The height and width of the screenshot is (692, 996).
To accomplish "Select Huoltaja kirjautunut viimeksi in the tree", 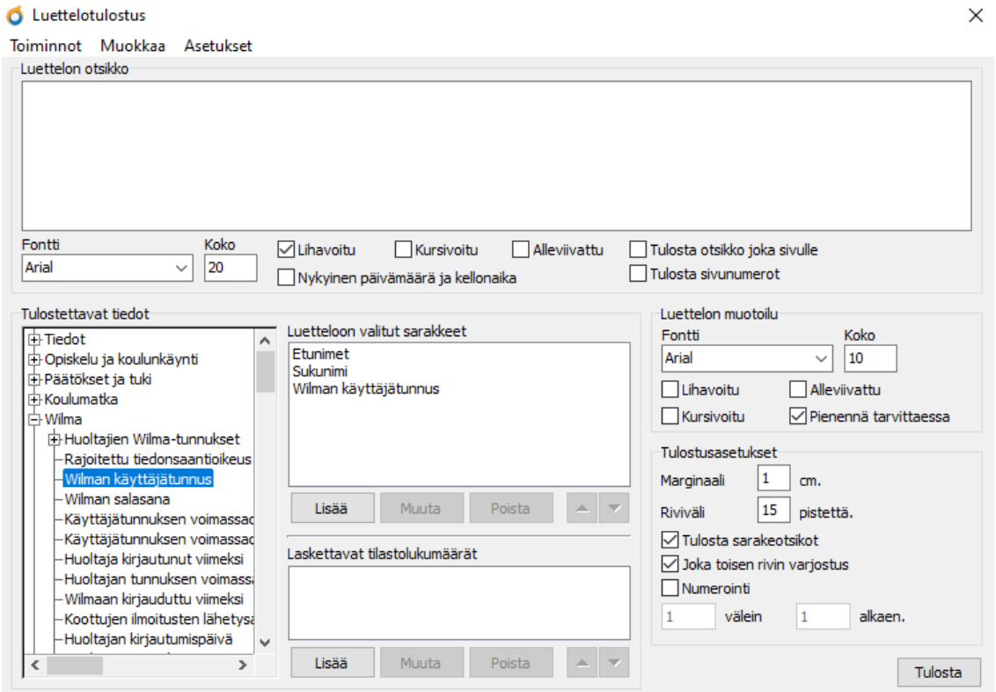I will [x=154, y=559].
